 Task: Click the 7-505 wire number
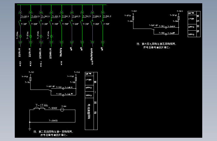click(x=161, y=33)
